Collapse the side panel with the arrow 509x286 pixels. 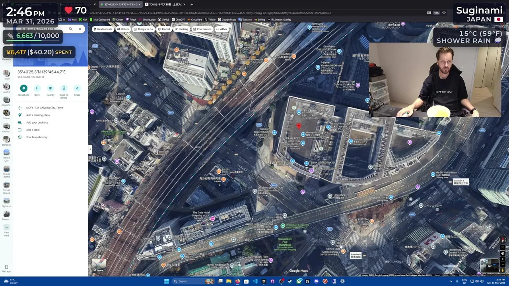(90, 149)
